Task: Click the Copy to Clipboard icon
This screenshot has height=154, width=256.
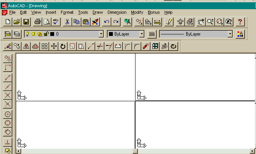Action: [x=77, y=22]
